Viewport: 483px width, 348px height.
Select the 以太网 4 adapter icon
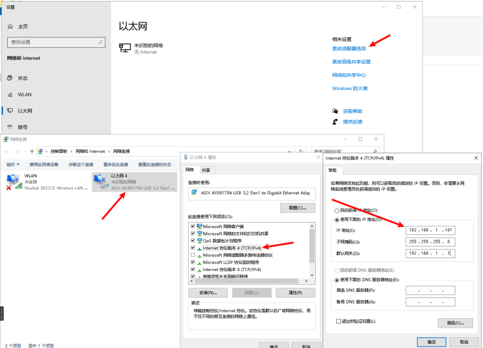[x=101, y=182]
